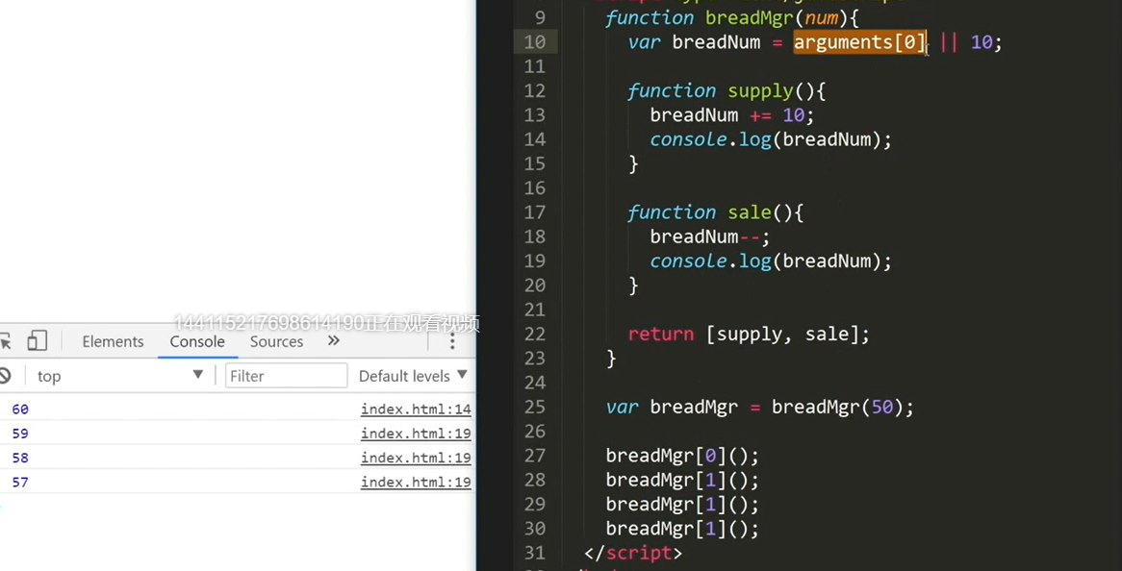
Task: Click 'breadMgr[1]();' on line 30
Action: point(682,529)
